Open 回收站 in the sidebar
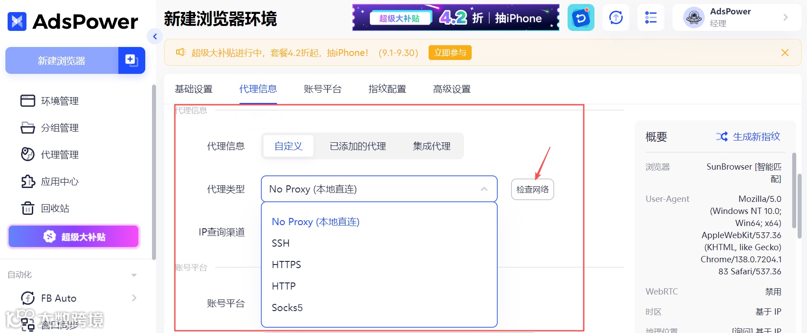 pyautogui.click(x=55, y=208)
